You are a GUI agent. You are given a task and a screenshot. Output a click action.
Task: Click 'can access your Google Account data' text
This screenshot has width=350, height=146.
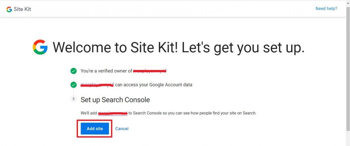[x=153, y=85]
